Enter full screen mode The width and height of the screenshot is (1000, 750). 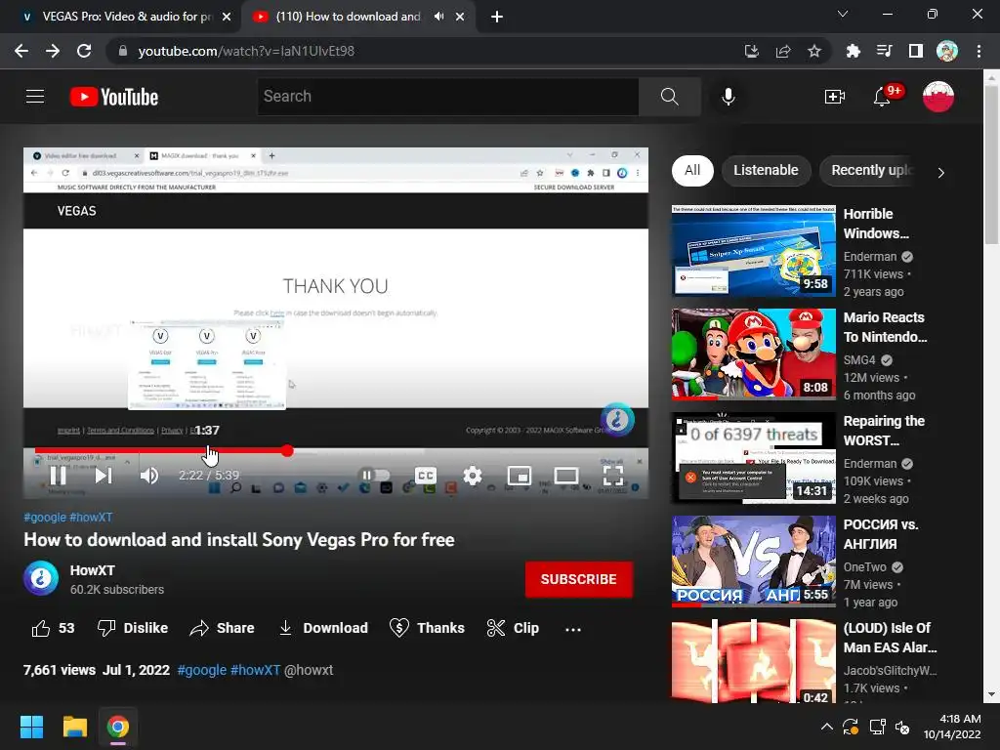[x=613, y=476]
